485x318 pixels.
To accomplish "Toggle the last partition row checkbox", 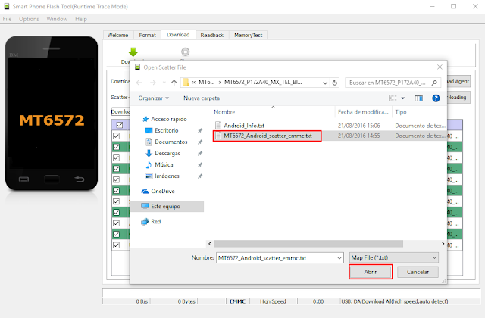I will click(x=116, y=245).
